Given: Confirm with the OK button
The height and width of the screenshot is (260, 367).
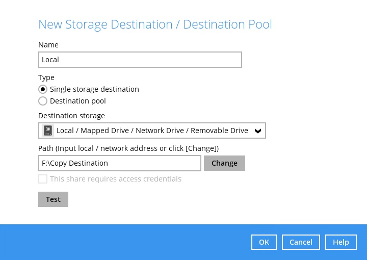Looking at the screenshot, I should (264, 242).
